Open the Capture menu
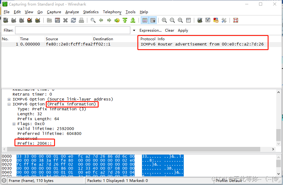 pyautogui.click(x=54, y=12)
